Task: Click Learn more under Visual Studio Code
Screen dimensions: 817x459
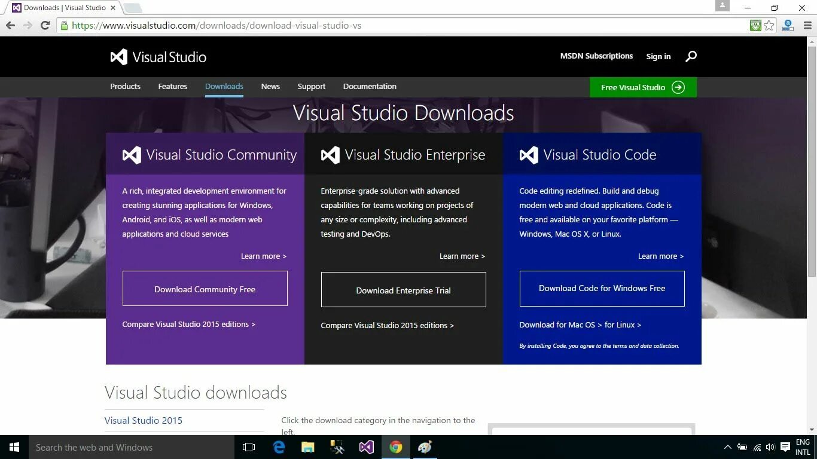Action: (661, 256)
